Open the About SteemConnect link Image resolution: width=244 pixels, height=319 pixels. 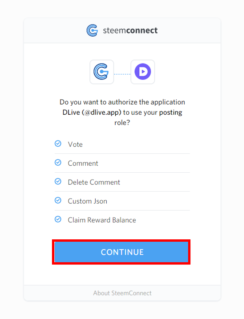click(x=122, y=293)
